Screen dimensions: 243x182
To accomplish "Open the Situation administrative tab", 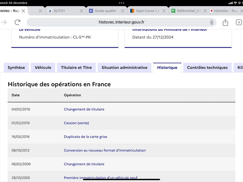I will 125,68.
